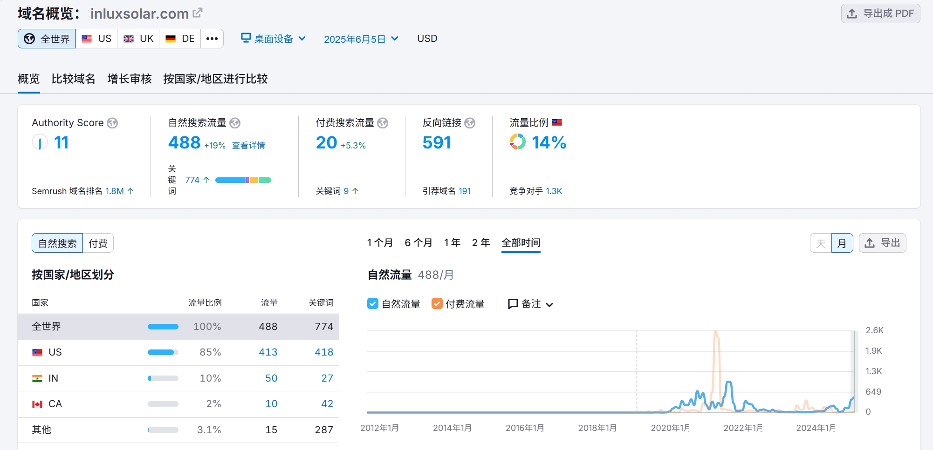Image resolution: width=933 pixels, height=450 pixels.
Task: Click the organic traffic value 488
Action: click(x=185, y=142)
